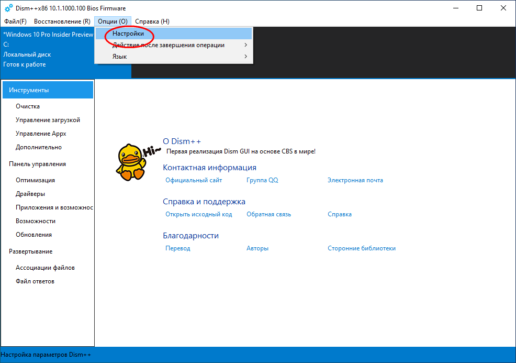Open Ассоциации файлов in the sidebar
The width and height of the screenshot is (516, 363).
pyautogui.click(x=45, y=268)
